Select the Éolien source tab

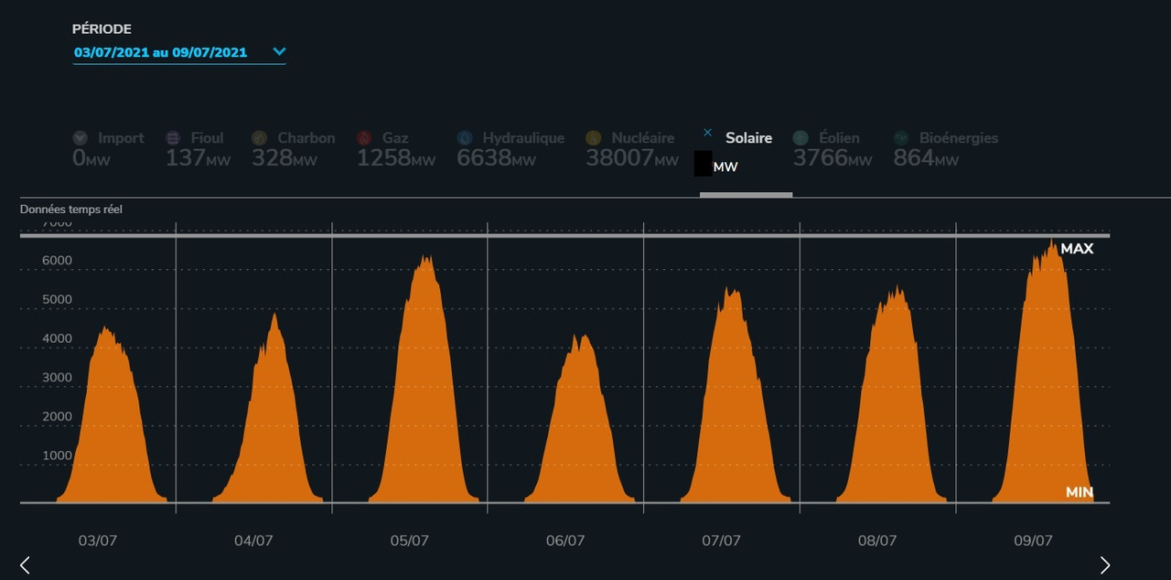[x=832, y=149]
